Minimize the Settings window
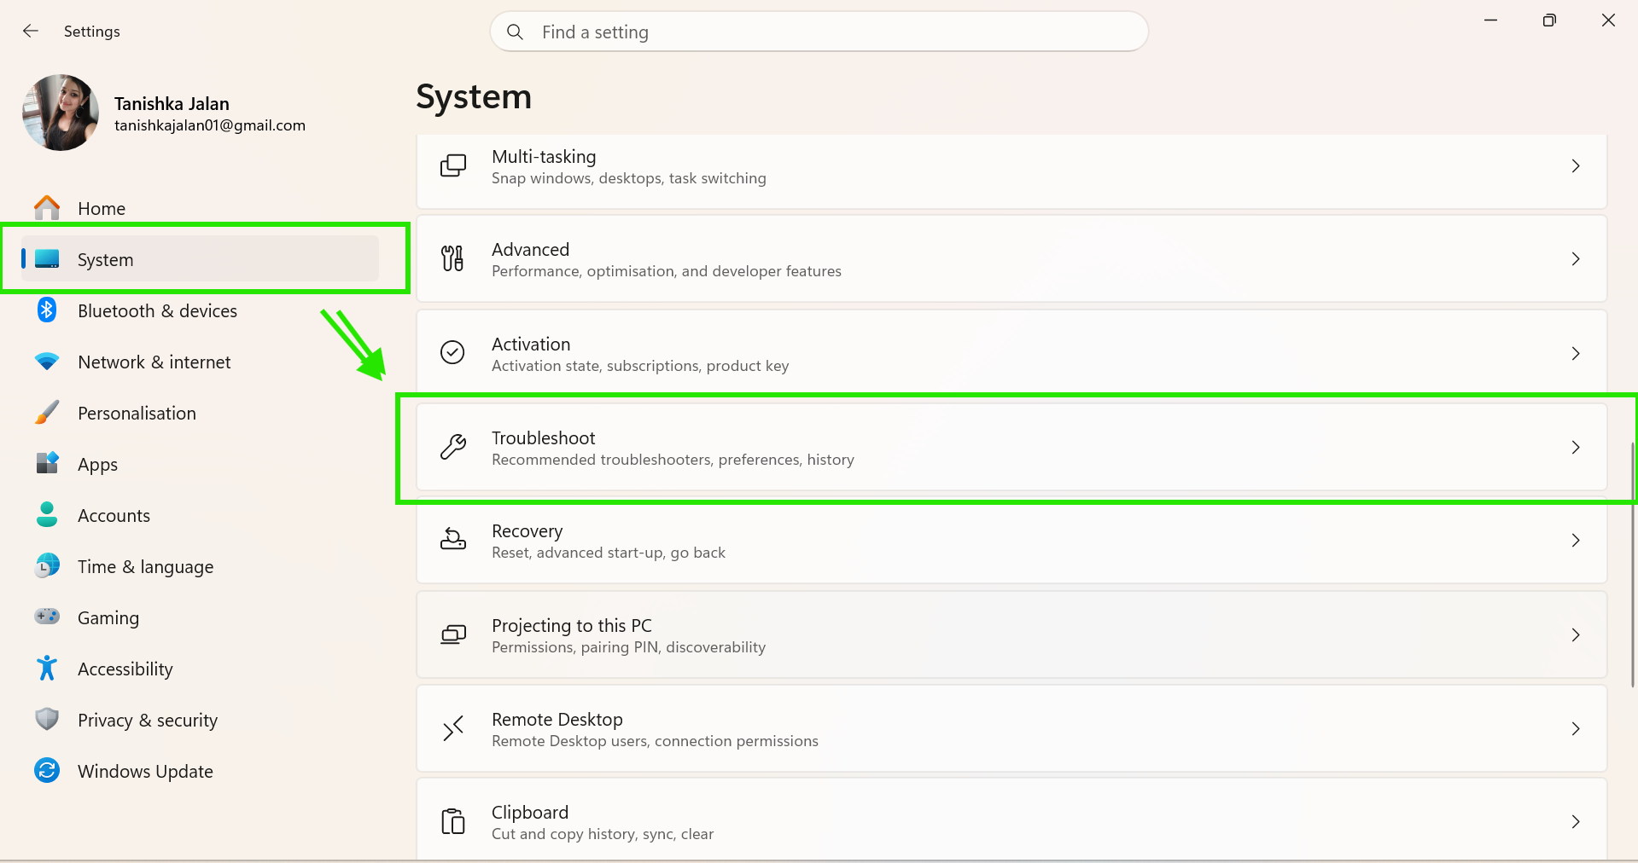The image size is (1638, 863). pos(1490,20)
